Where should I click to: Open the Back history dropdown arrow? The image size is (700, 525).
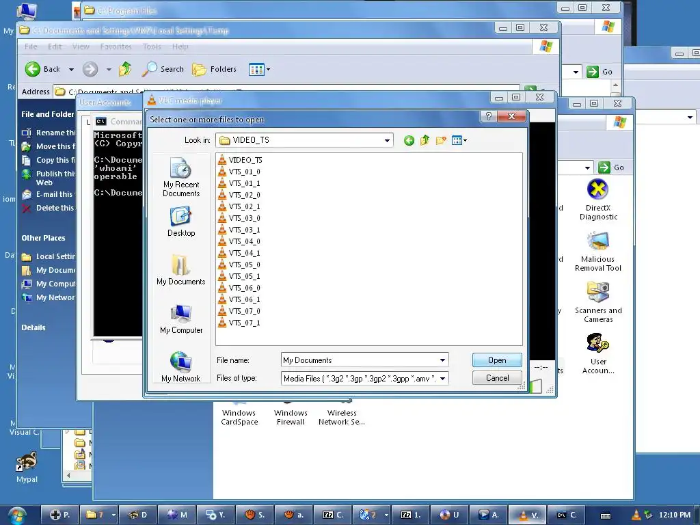71,70
